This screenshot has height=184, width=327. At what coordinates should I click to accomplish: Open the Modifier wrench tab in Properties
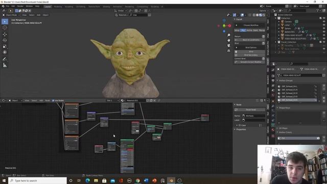coord(273,106)
